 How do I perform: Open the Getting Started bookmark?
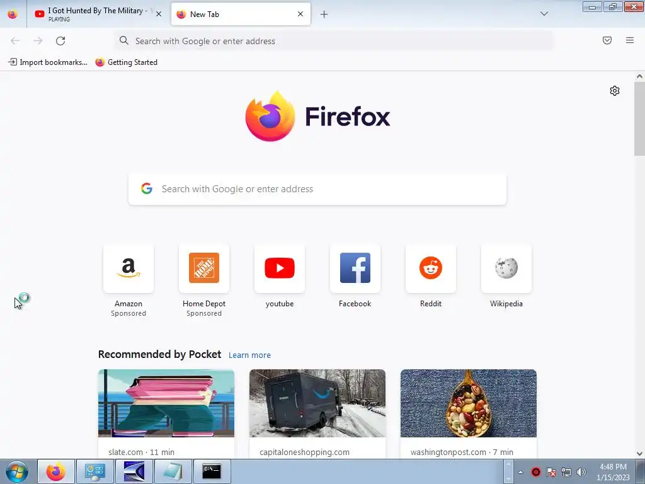point(126,62)
